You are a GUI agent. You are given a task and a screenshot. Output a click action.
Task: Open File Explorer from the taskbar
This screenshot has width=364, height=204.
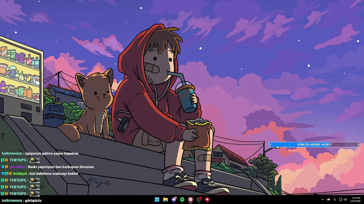[x=166, y=199]
